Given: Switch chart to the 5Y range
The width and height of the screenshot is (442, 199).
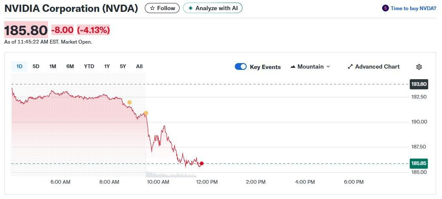Looking at the screenshot, I should coord(123,66).
